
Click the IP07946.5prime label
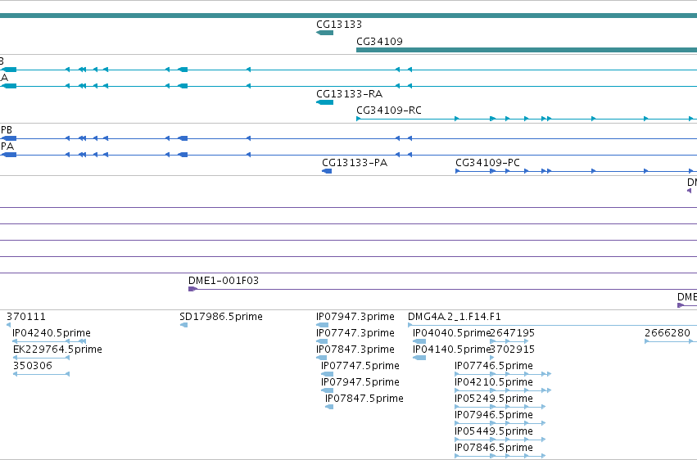pos(493,415)
